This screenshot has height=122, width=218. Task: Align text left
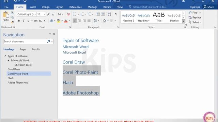click(75, 21)
